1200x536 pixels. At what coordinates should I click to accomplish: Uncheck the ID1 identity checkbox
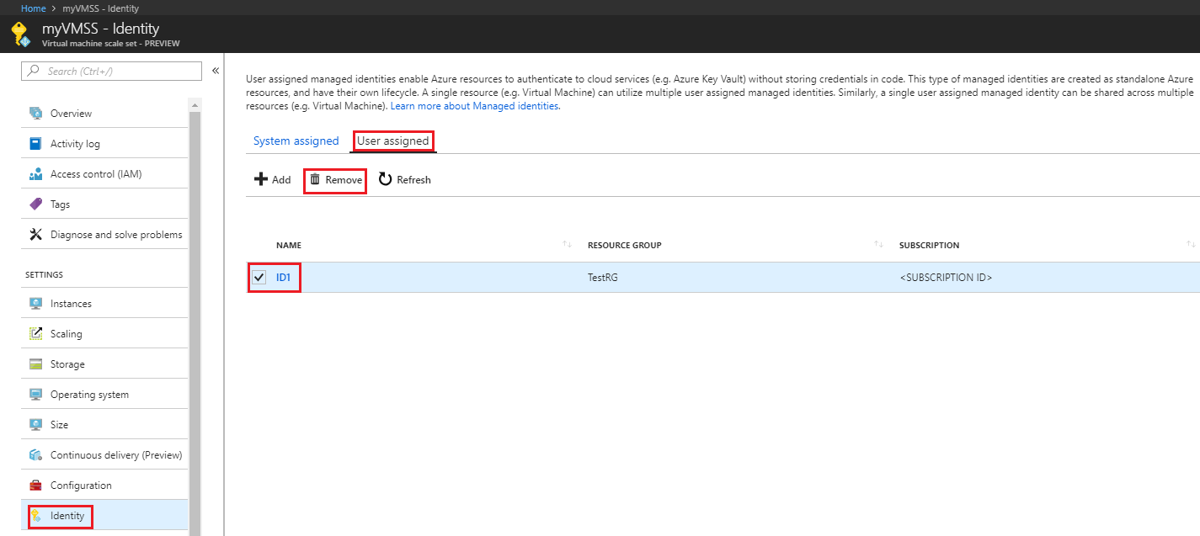coord(259,277)
